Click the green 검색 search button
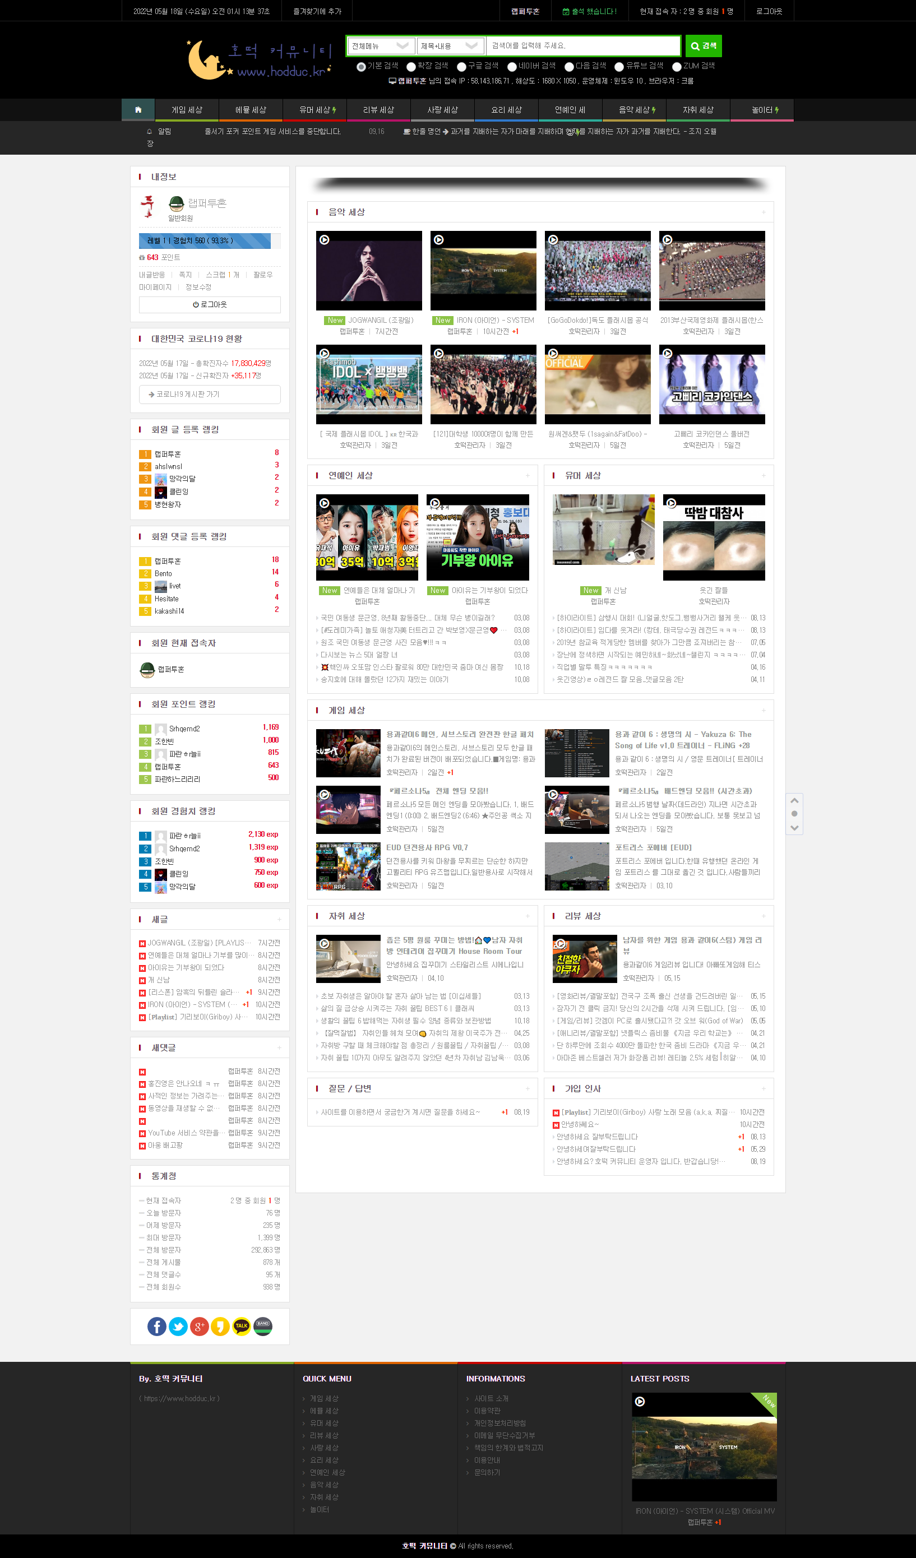The image size is (916, 1558). point(703,46)
